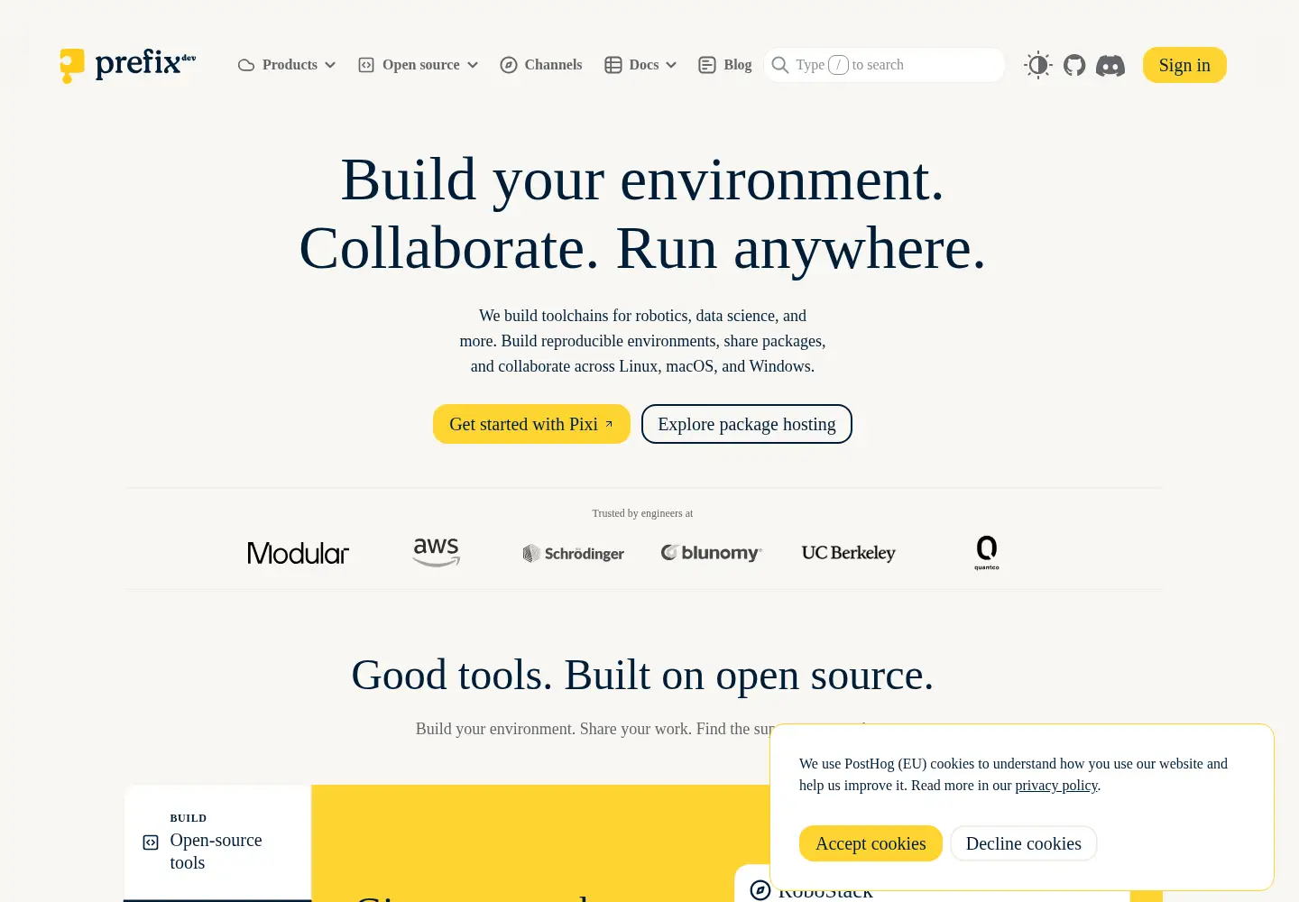This screenshot has width=1299, height=902.
Task: Open the Discord icon link
Action: point(1110,65)
